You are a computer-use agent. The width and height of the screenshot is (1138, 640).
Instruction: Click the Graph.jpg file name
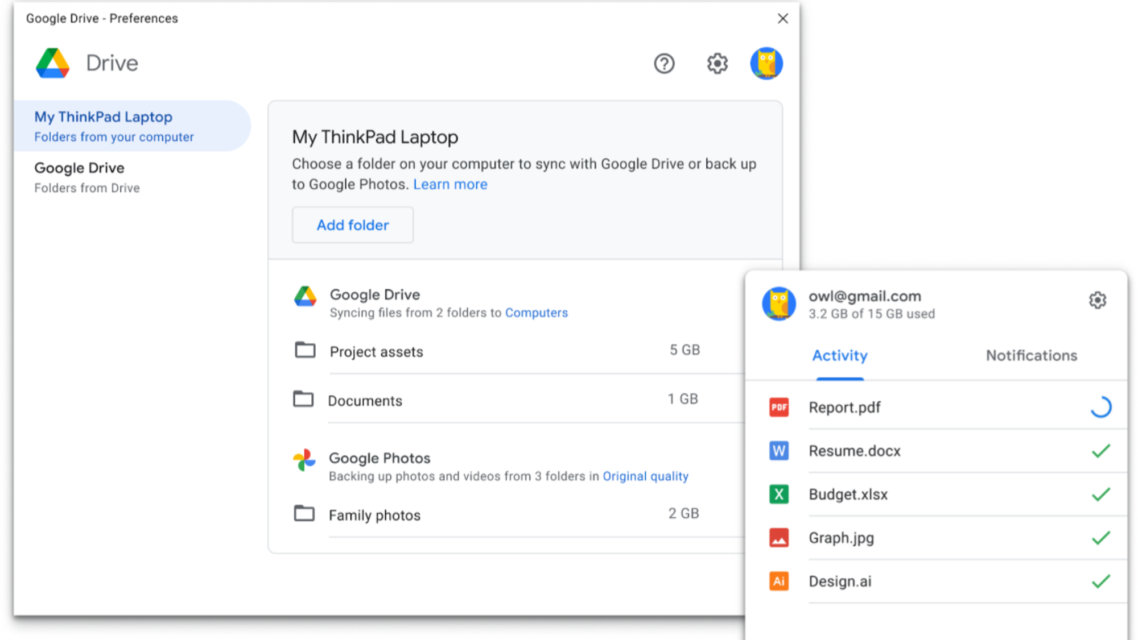[841, 538]
